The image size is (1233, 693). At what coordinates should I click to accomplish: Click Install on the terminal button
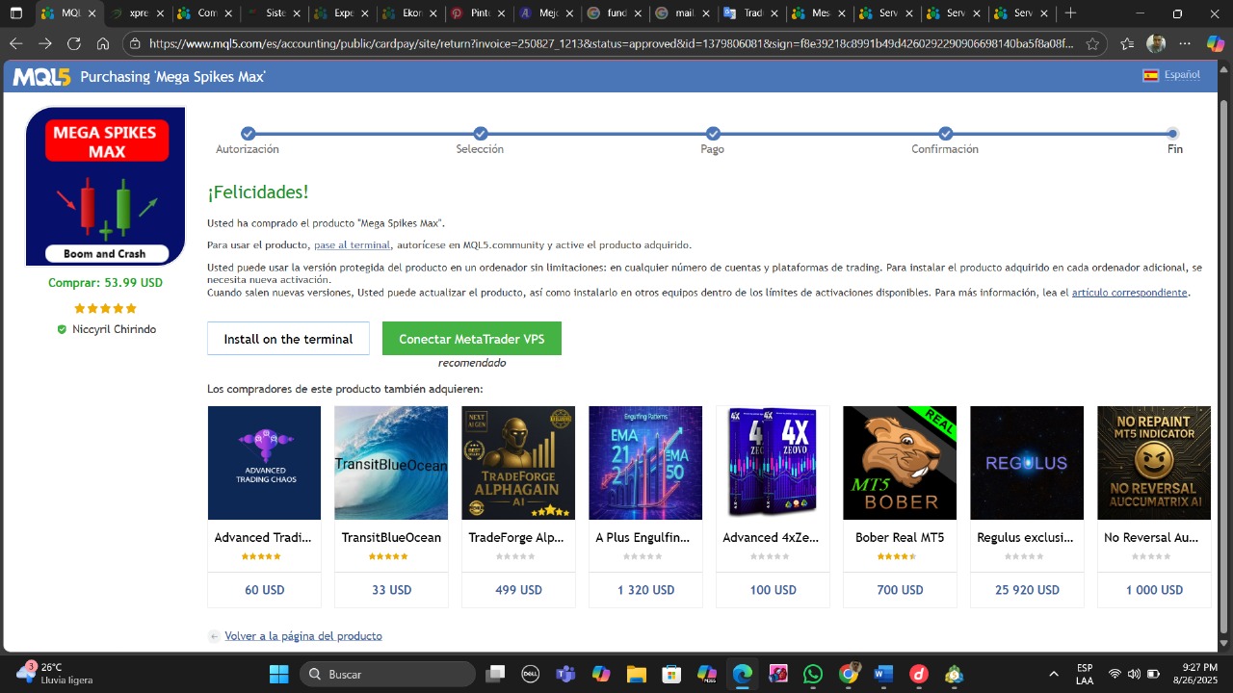288,339
